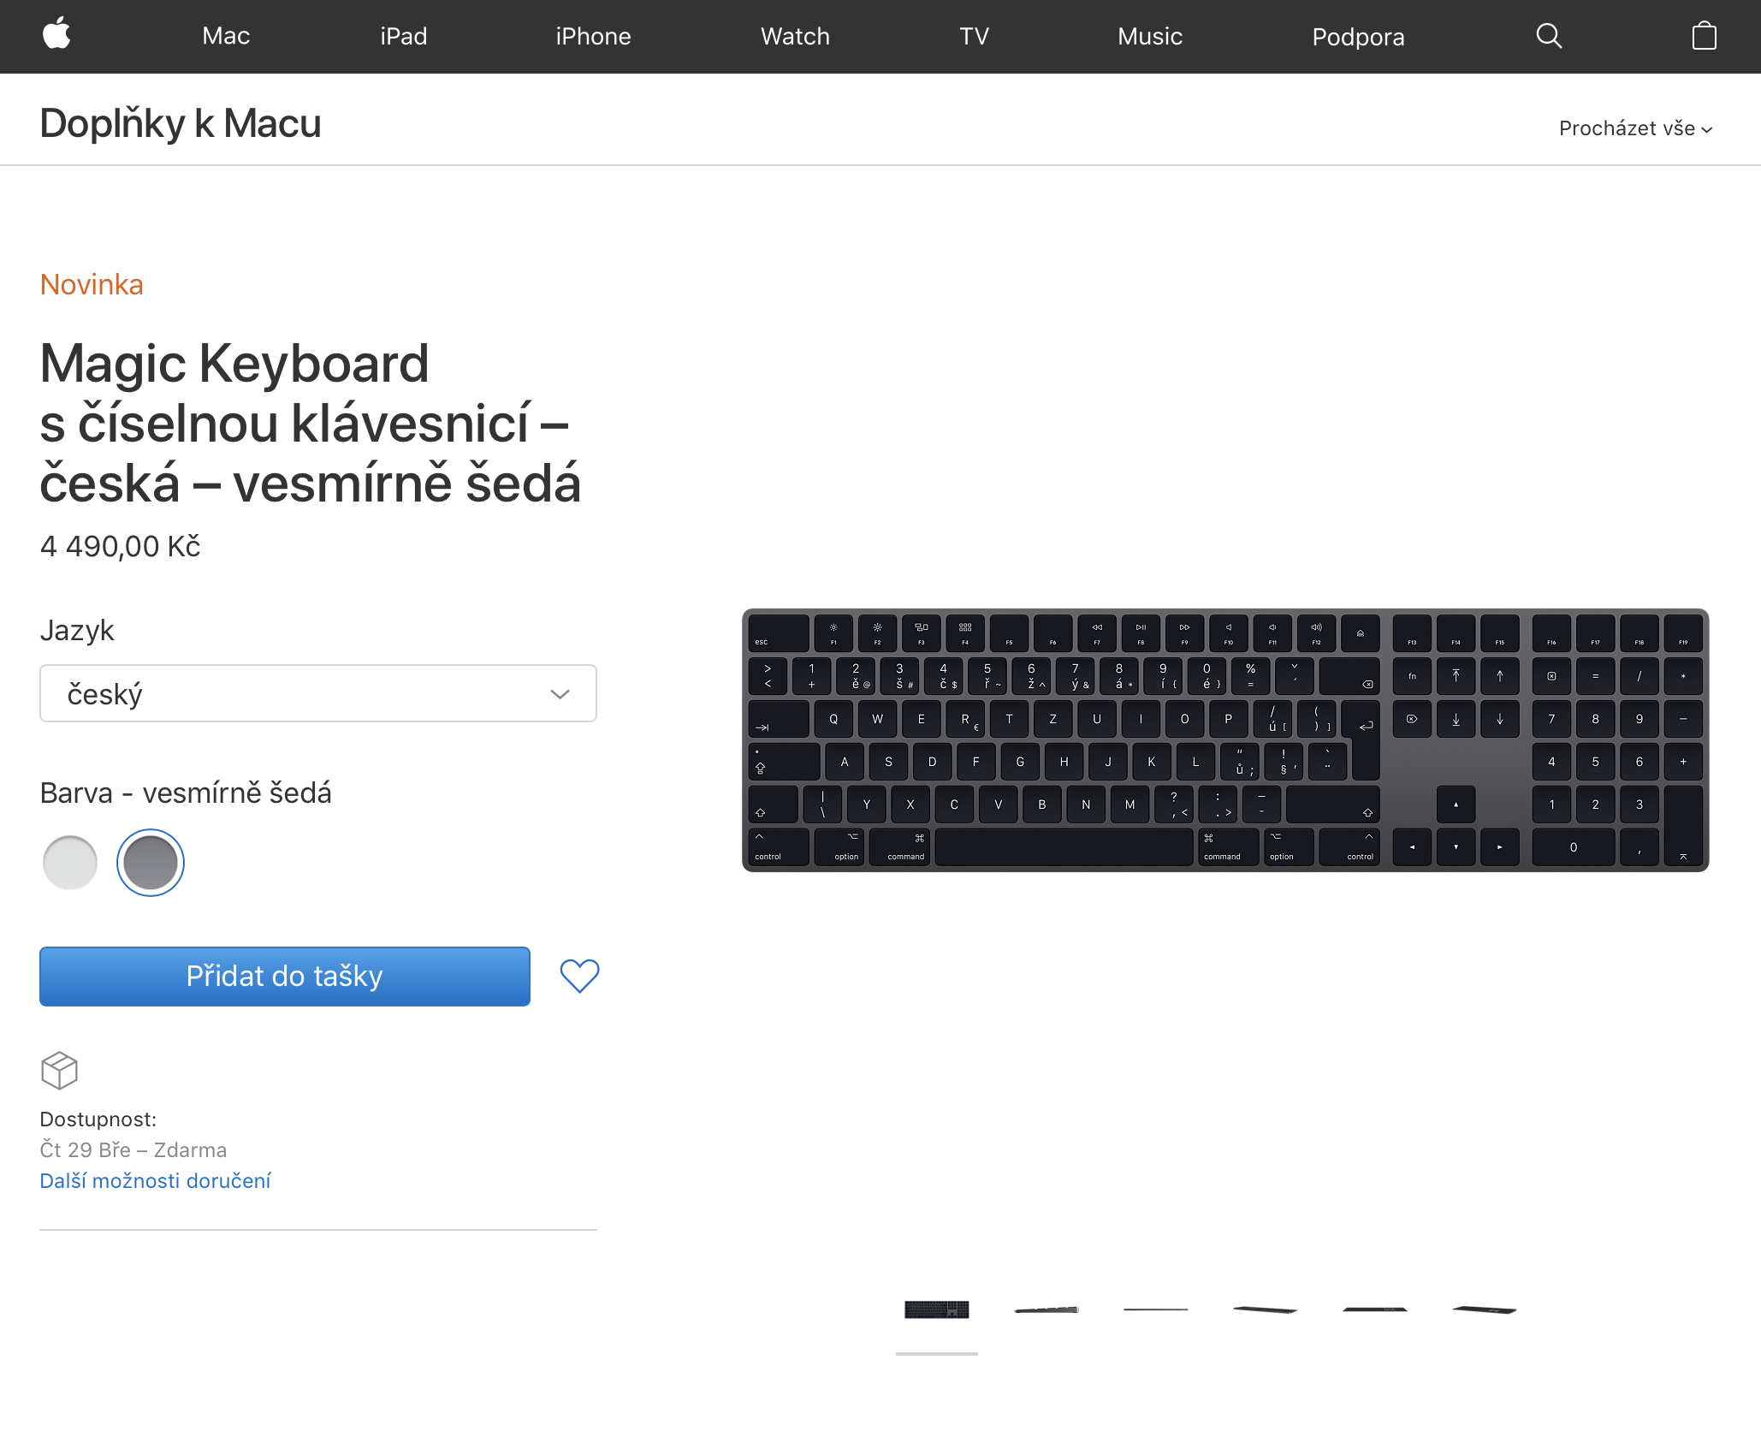Select the first keyboard top-view thumbnail
Viewport: 1761px width, 1431px height.
point(936,1309)
